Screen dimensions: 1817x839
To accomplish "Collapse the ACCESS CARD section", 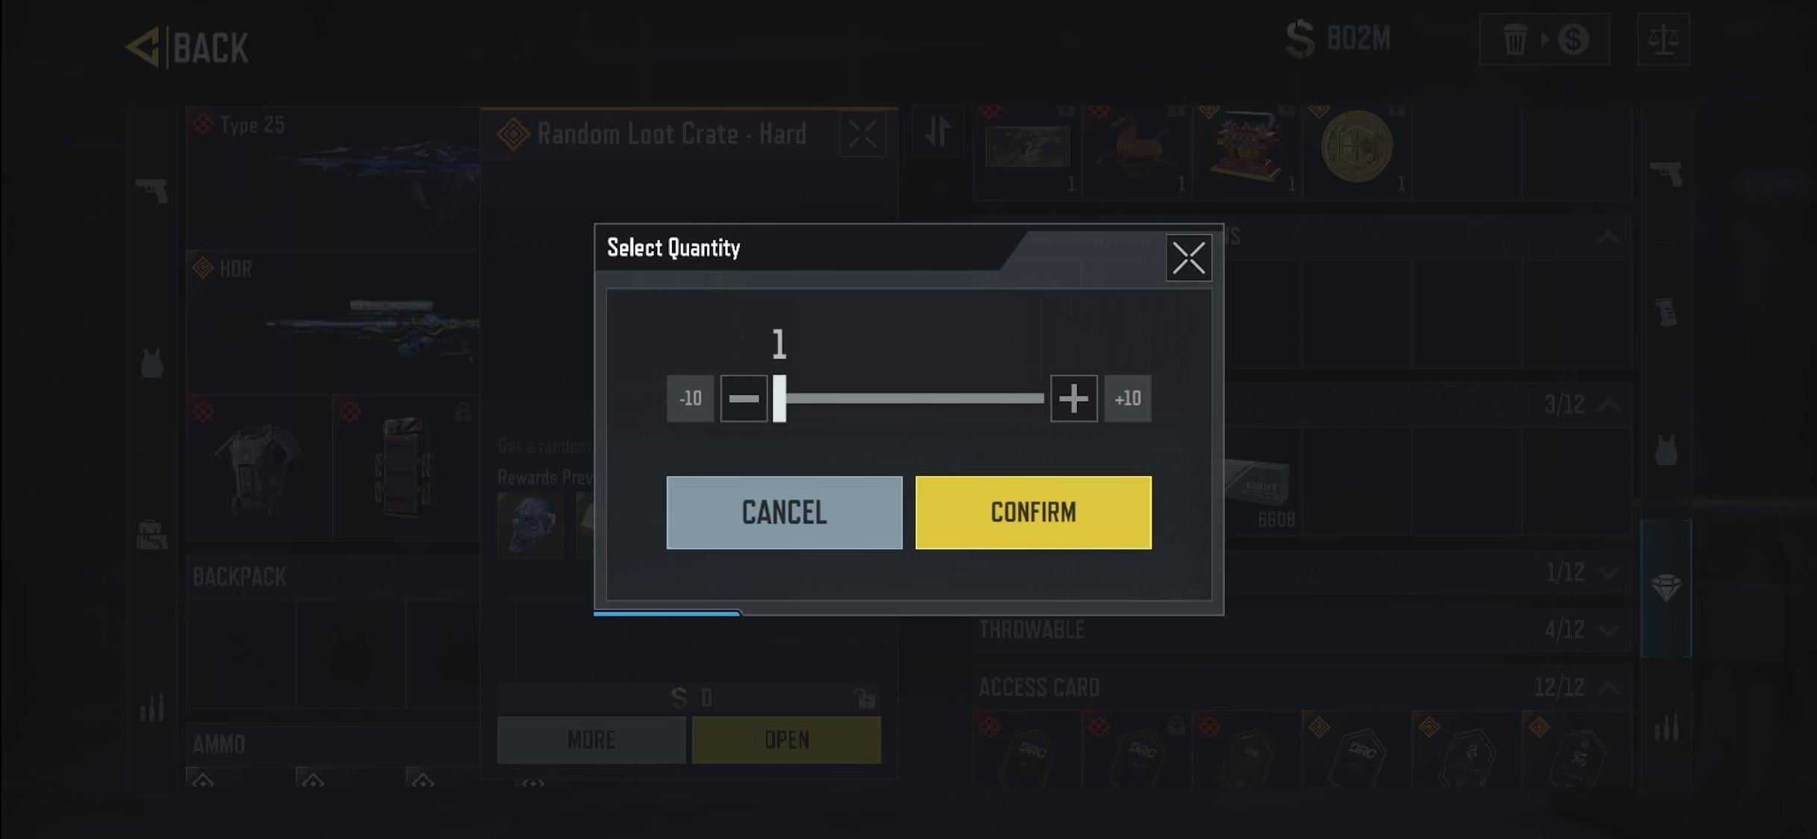I will (1610, 688).
